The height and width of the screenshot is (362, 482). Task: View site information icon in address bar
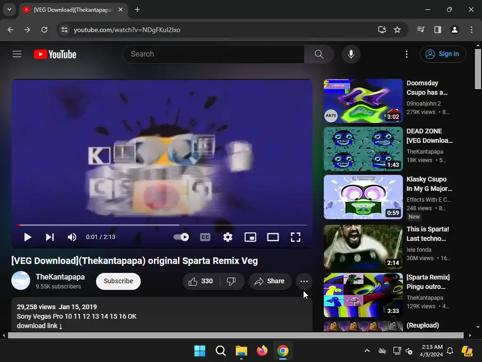(64, 30)
